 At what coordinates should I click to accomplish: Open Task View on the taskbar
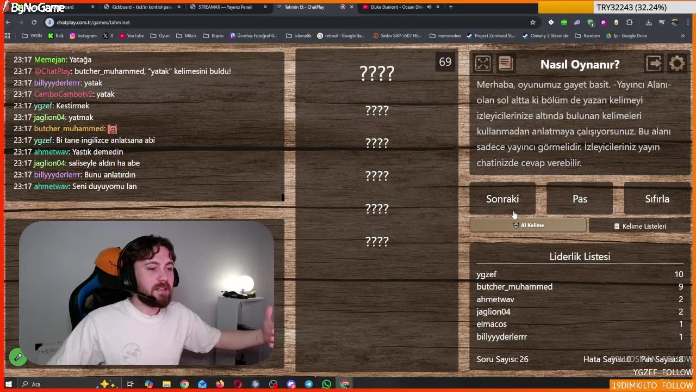(130, 384)
